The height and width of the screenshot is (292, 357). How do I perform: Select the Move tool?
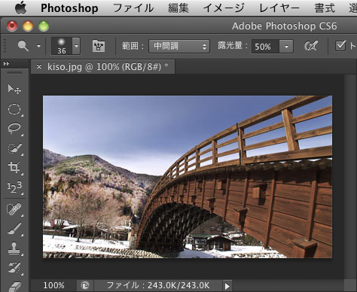14,90
